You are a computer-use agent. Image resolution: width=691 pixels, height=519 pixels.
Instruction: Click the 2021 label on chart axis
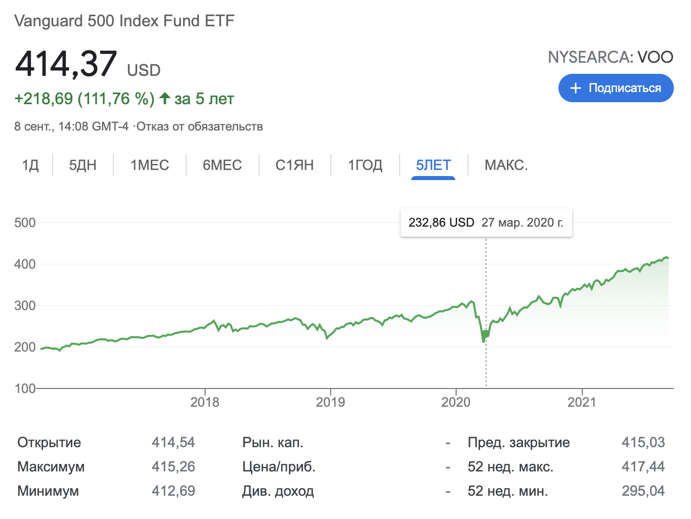(x=582, y=402)
